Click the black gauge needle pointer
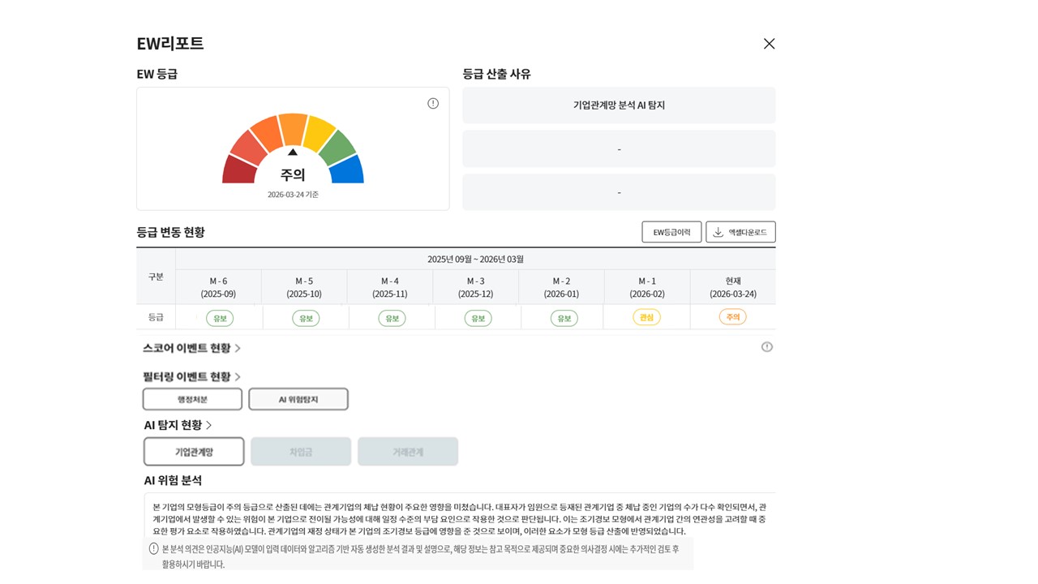 pyautogui.click(x=293, y=152)
